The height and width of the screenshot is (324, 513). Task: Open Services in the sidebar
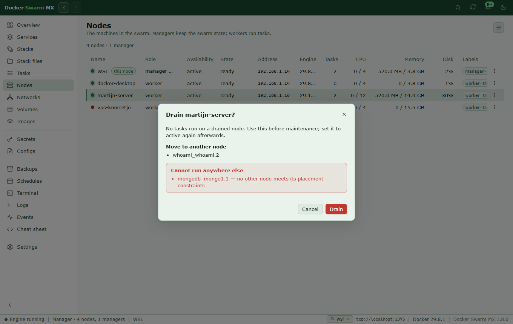(x=38, y=37)
